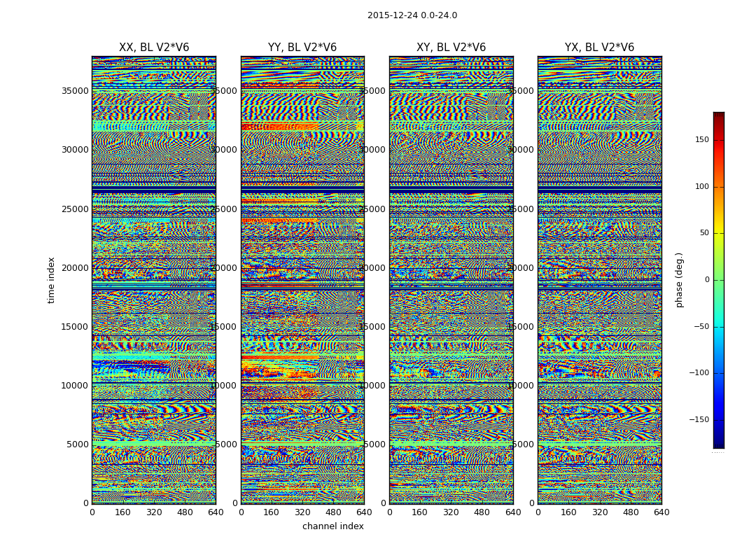Select the 'time index' y-axis label
735x560 pixels.
(x=52, y=280)
